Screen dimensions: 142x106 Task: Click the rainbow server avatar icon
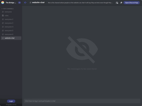coord(3,3)
